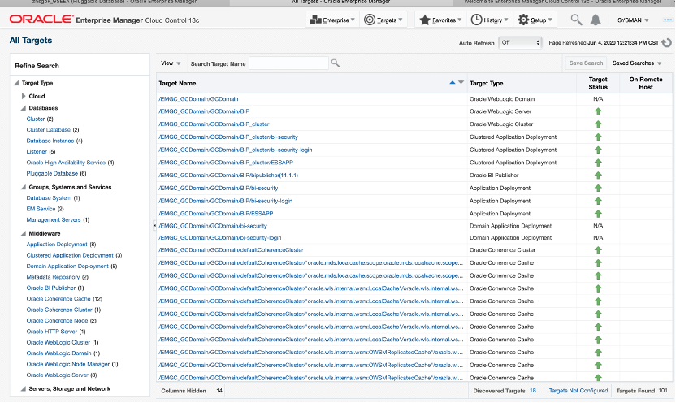
Task: Click up status arrow for BIP row
Action: (598, 111)
